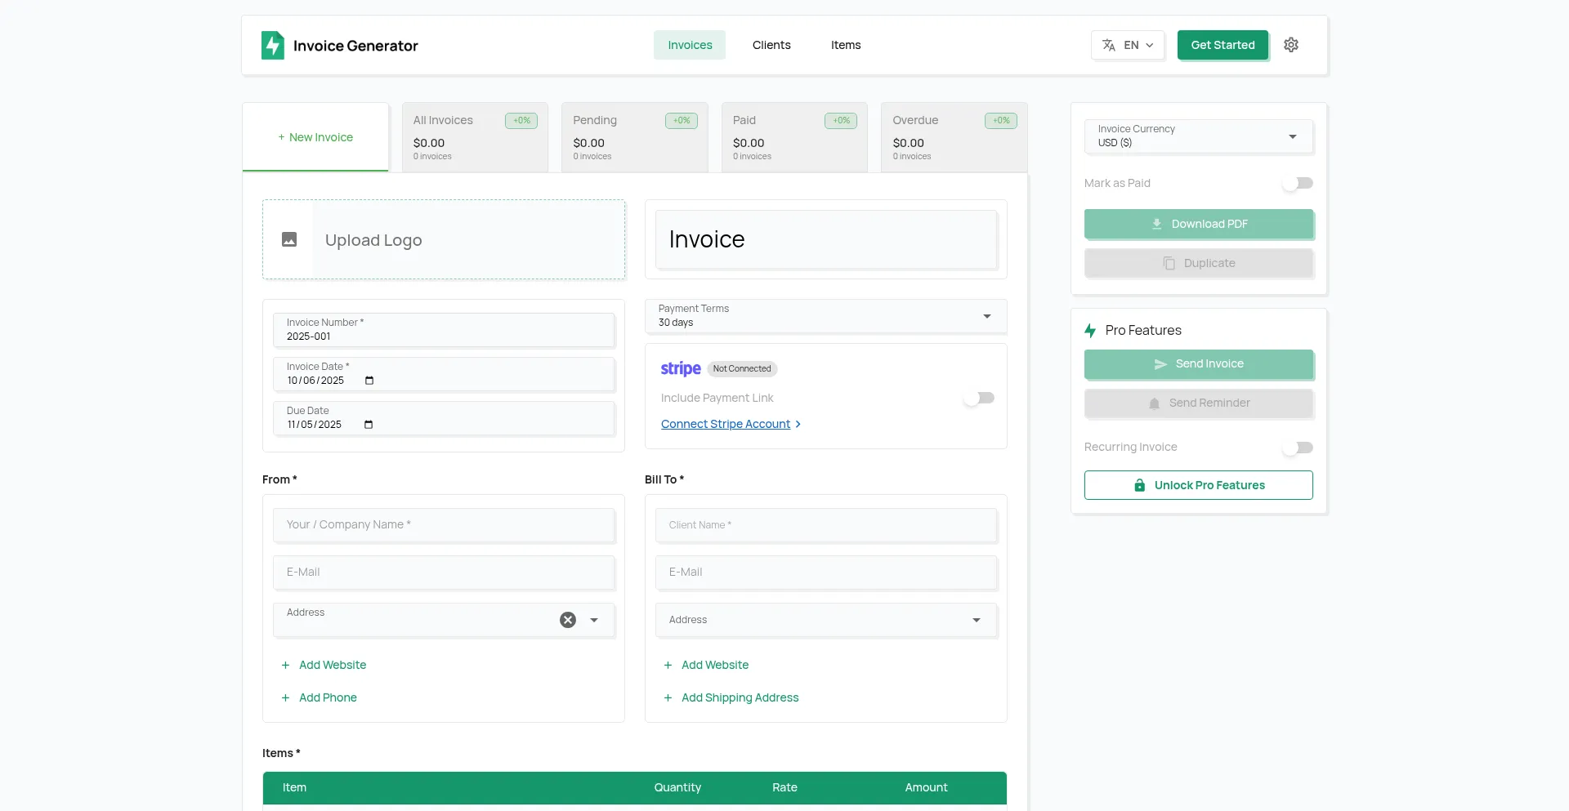
Task: Clear the From address with X icon
Action: 568,620
